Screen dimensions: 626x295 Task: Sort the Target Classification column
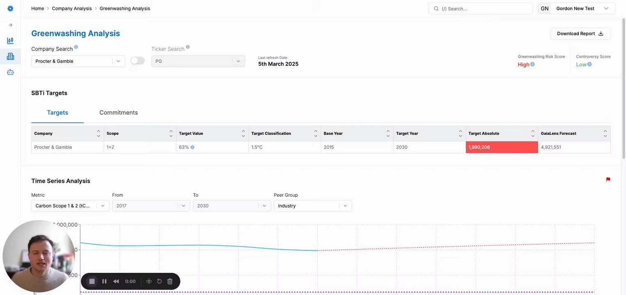point(315,134)
